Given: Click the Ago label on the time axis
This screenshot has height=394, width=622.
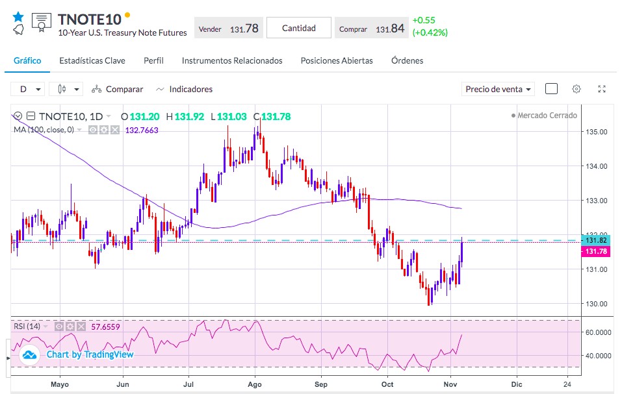Looking at the screenshot, I should [255, 384].
